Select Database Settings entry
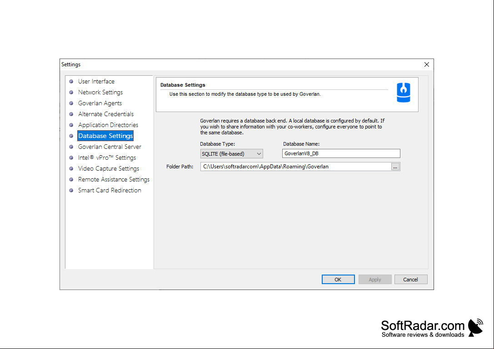494x349 pixels. tap(105, 136)
